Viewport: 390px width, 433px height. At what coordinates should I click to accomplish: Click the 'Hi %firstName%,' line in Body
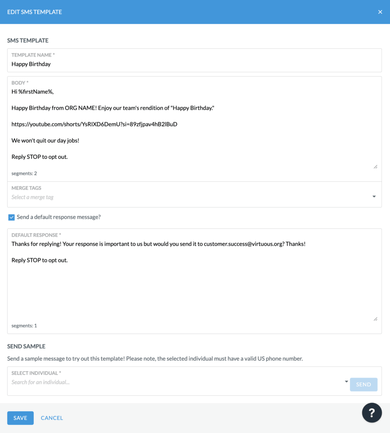[x=33, y=92]
